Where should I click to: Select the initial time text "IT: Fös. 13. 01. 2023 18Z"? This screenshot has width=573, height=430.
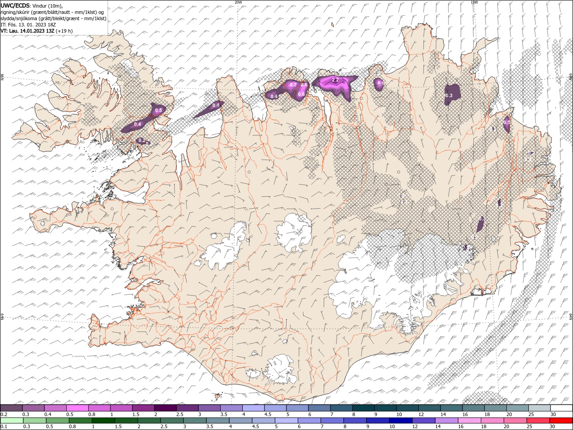click(x=28, y=25)
